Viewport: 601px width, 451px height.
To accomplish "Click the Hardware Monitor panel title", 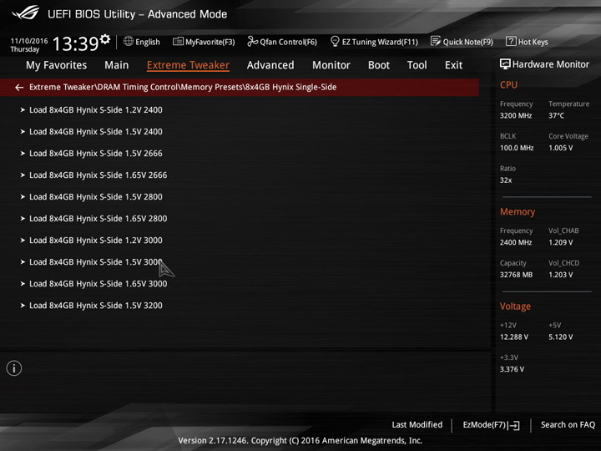I will point(550,64).
